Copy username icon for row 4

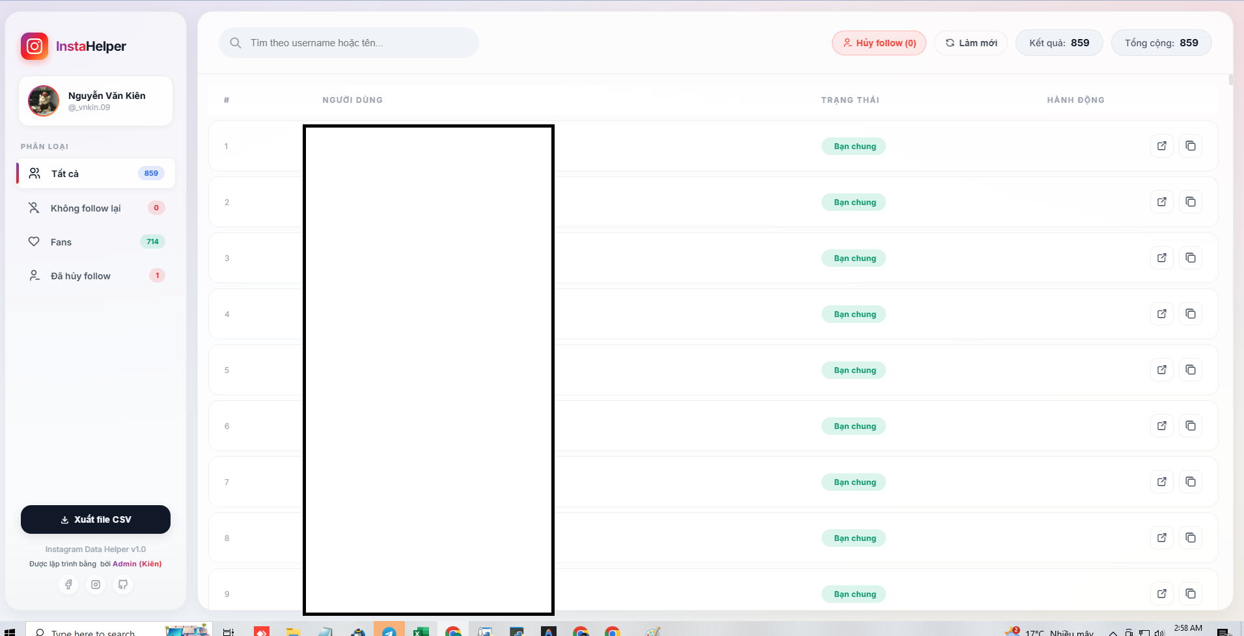[x=1191, y=314]
